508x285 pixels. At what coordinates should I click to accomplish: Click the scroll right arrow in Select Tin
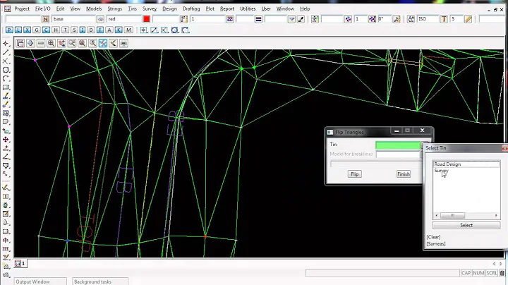(496, 215)
